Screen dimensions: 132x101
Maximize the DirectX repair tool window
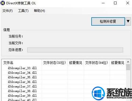[115, 3]
